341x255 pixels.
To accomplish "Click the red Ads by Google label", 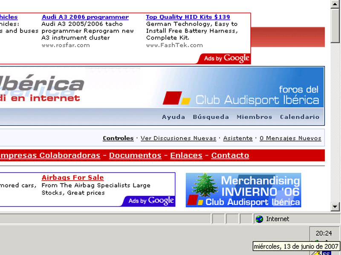I will click(224, 58).
